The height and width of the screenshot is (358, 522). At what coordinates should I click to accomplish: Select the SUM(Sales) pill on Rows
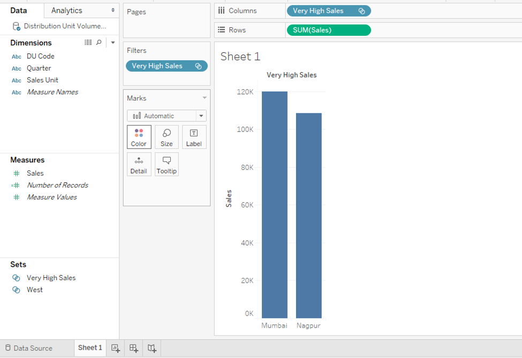tap(328, 30)
